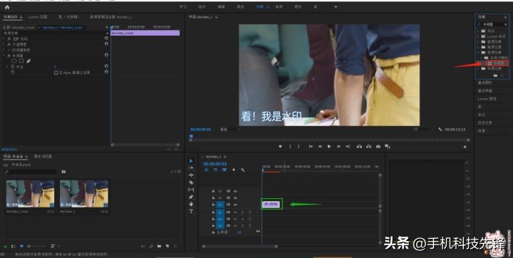Open the timeline wrench settings icon
Screen dimensions: 513x258
coord(243,170)
